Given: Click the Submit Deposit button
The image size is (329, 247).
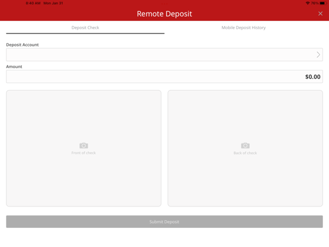Looking at the screenshot, I should click(164, 221).
